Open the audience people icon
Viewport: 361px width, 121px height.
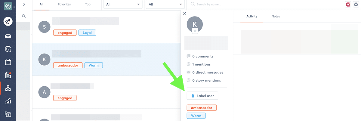point(8,88)
